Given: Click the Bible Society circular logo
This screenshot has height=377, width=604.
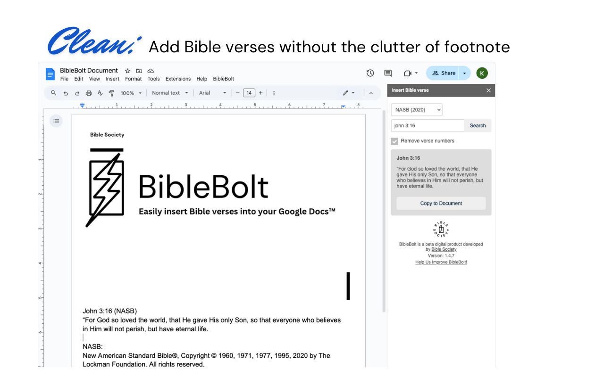Looking at the screenshot, I should coord(441,230).
